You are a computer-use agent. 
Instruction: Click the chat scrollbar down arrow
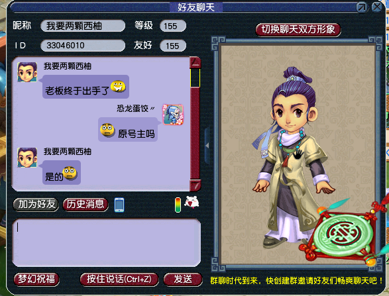pyautogui.click(x=195, y=185)
